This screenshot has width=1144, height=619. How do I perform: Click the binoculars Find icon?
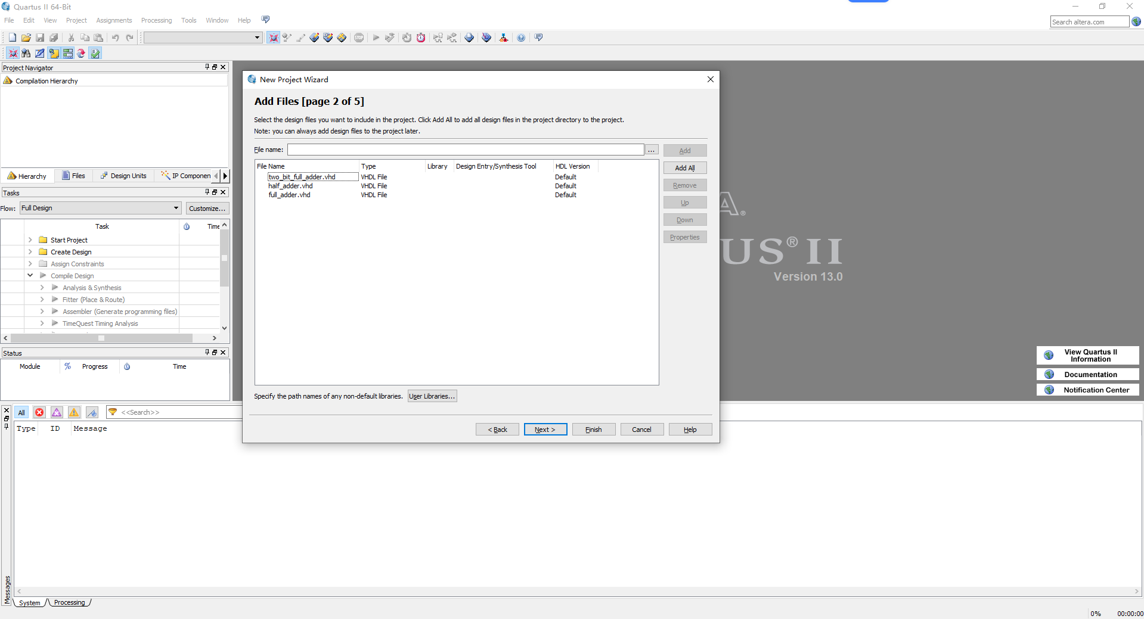[26, 53]
